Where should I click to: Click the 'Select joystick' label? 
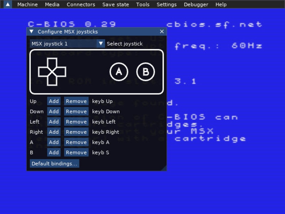[x=125, y=44]
